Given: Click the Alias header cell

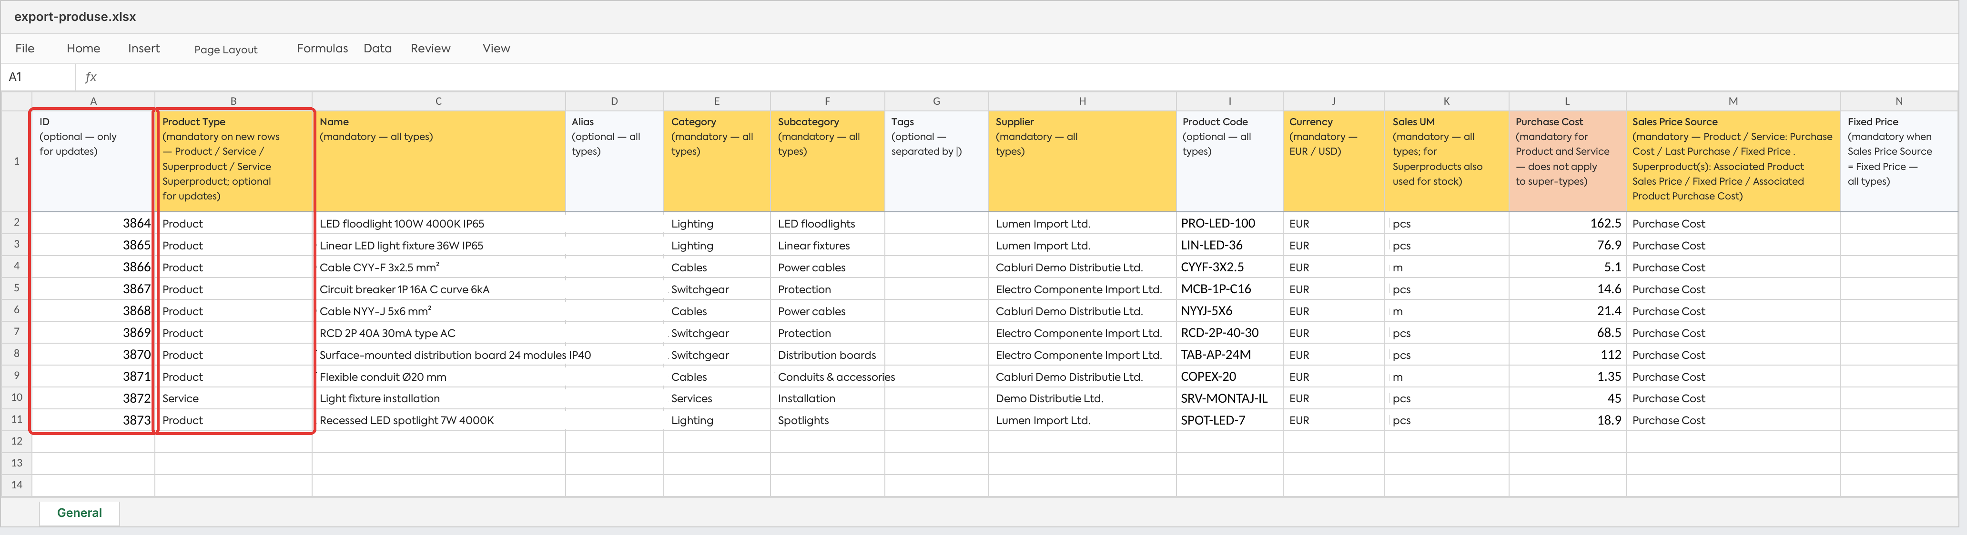Looking at the screenshot, I should pyautogui.click(x=615, y=161).
